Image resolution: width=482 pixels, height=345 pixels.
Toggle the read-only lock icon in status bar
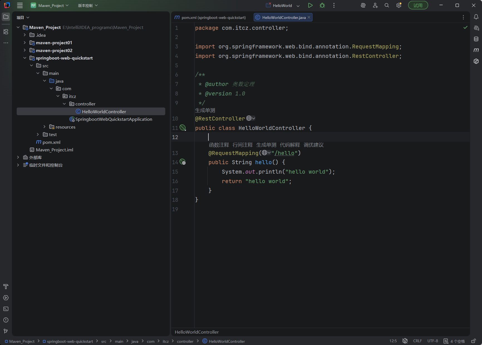[473, 341]
